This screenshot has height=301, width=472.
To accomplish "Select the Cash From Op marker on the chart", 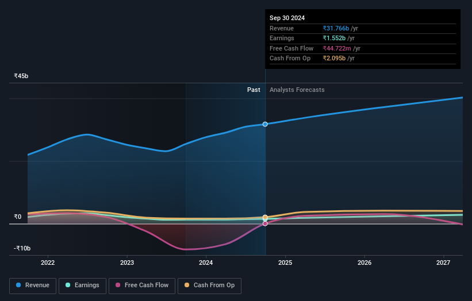I will pyautogui.click(x=265, y=217).
